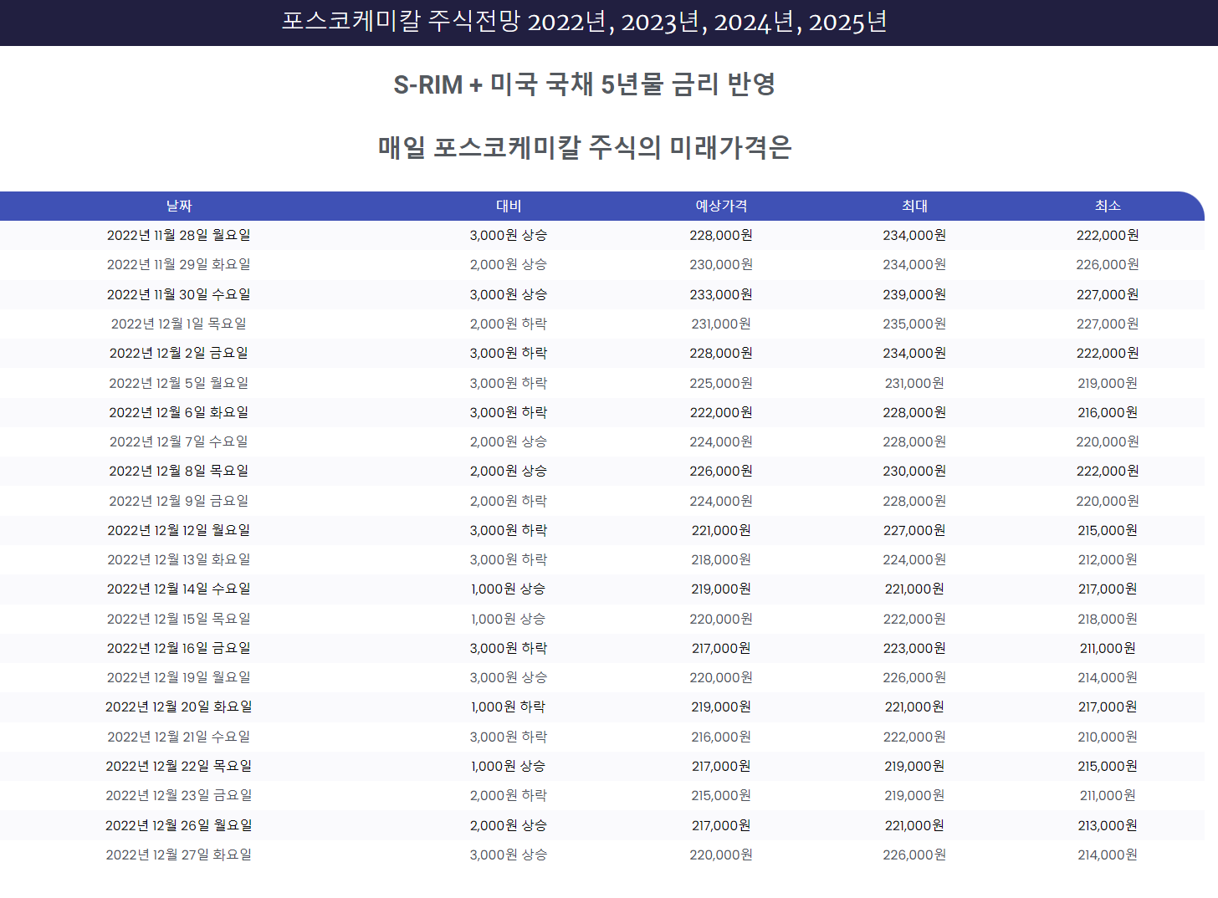This screenshot has width=1218, height=898.
Task: Click the 대비 column header
Action: [x=509, y=206]
